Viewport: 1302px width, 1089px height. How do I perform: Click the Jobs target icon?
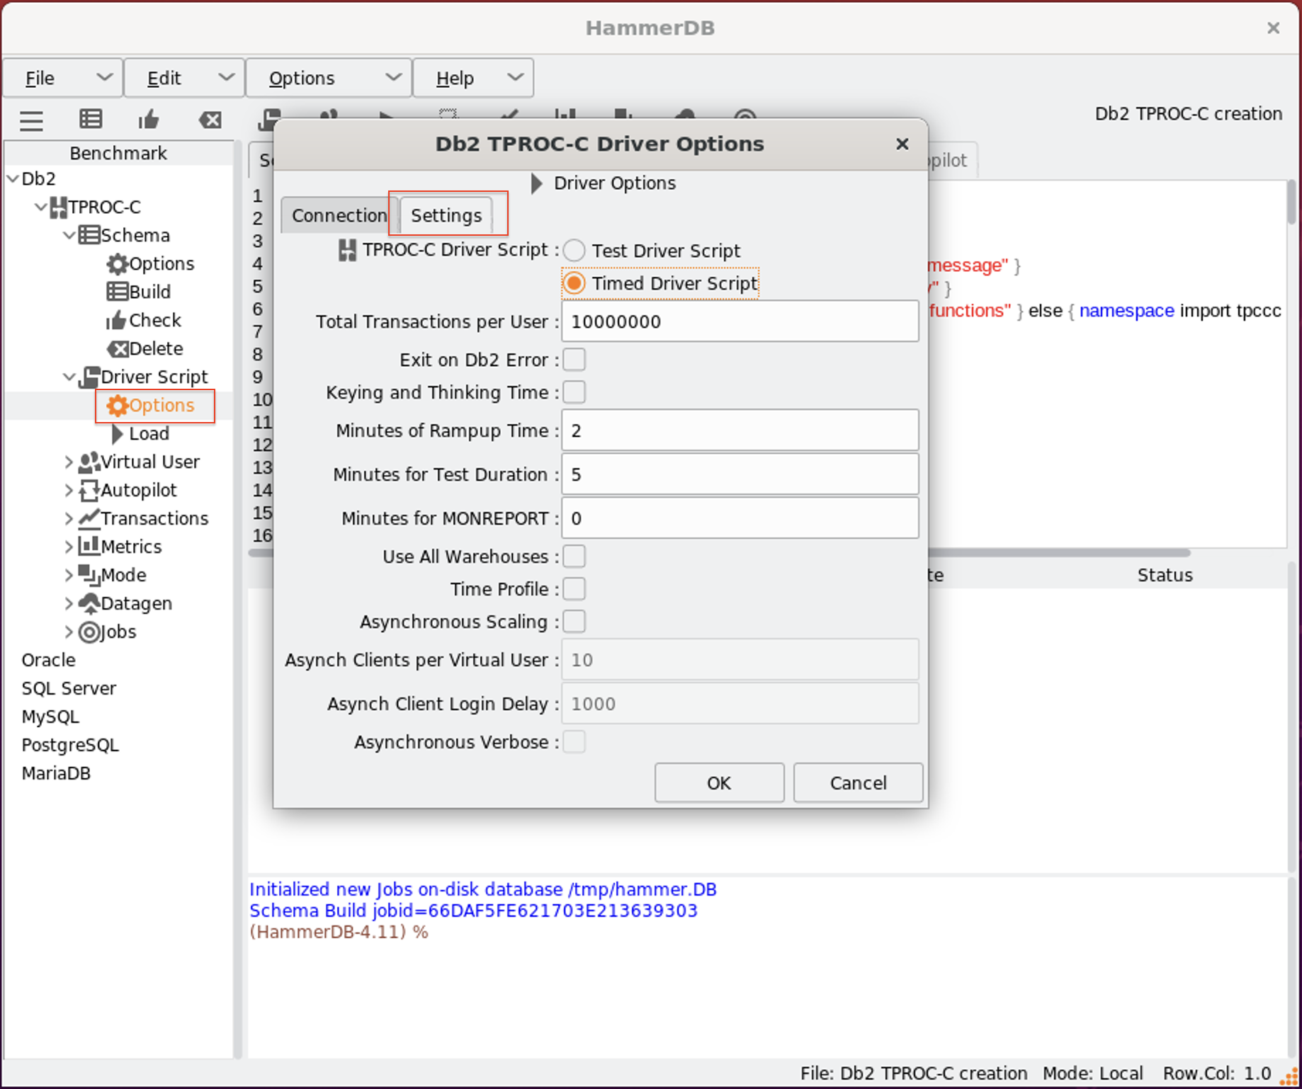click(x=89, y=632)
